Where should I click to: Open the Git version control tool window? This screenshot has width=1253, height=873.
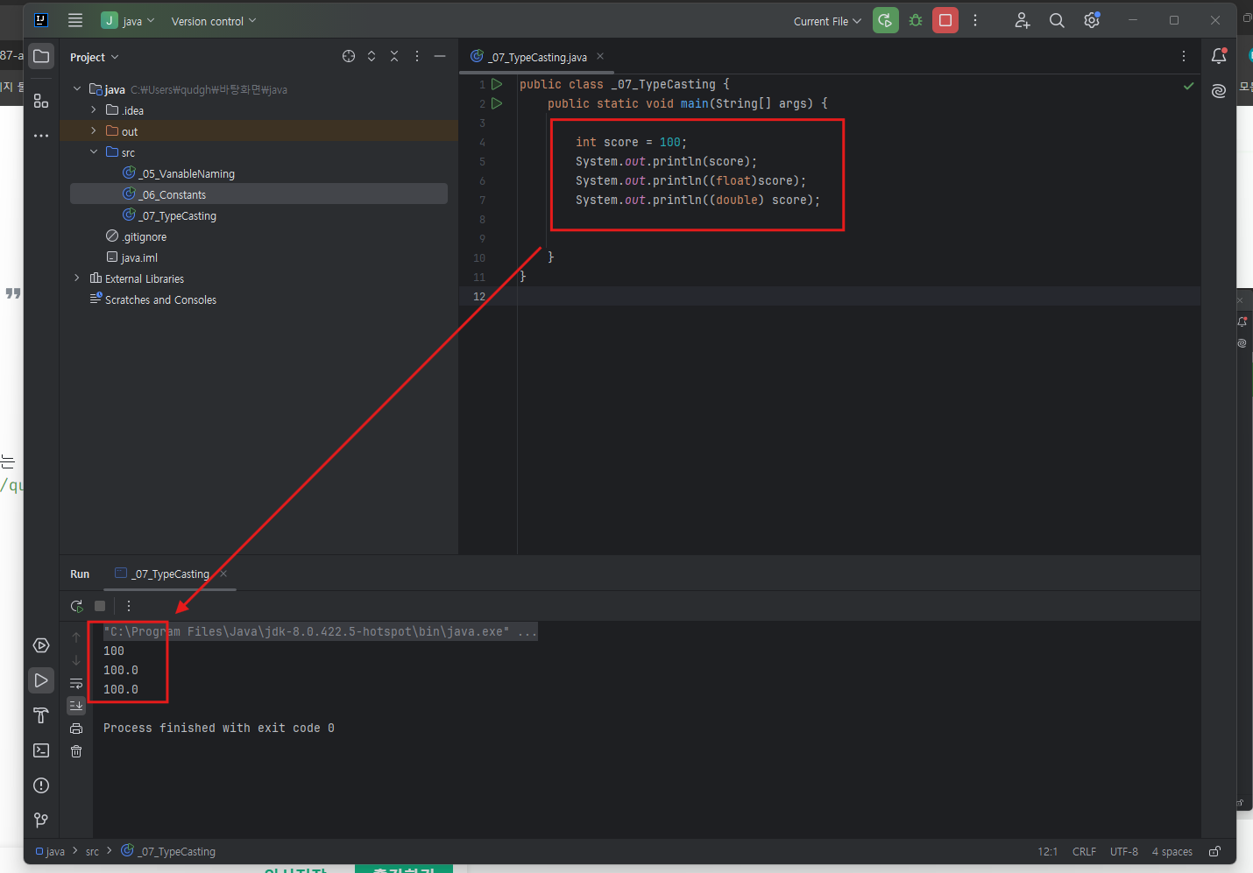(41, 820)
